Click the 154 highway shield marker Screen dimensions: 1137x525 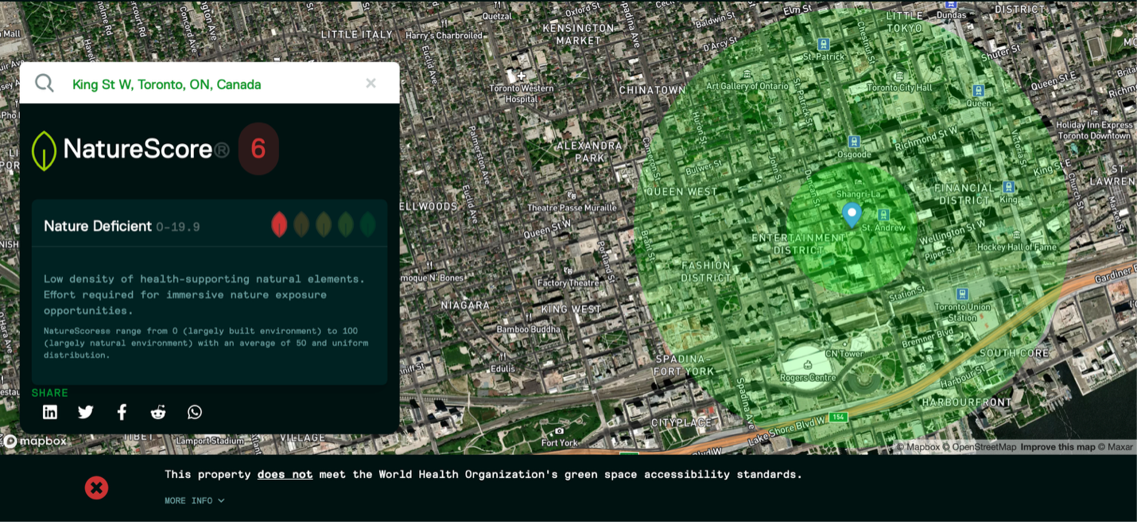tap(838, 417)
